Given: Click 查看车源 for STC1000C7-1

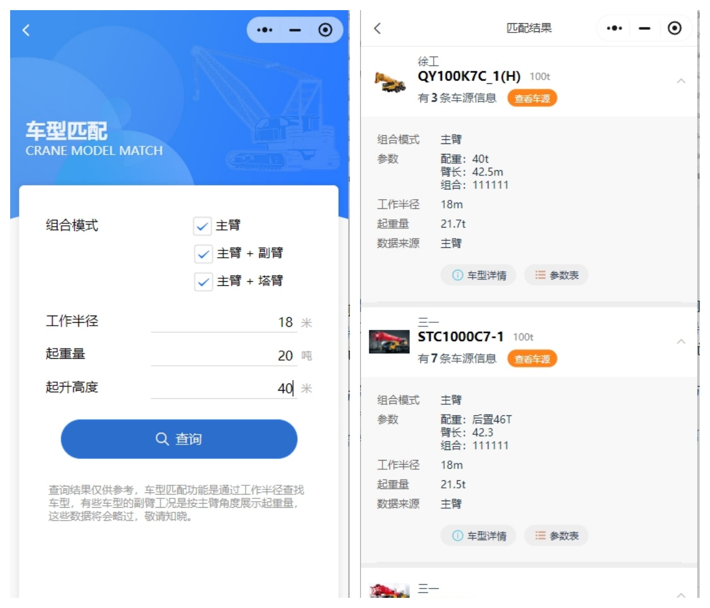Looking at the screenshot, I should [532, 359].
